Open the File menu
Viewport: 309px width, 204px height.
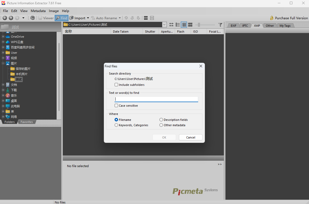click(x=6, y=11)
